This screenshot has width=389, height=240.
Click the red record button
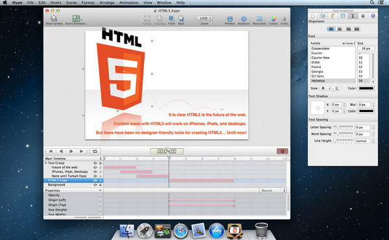point(282,151)
